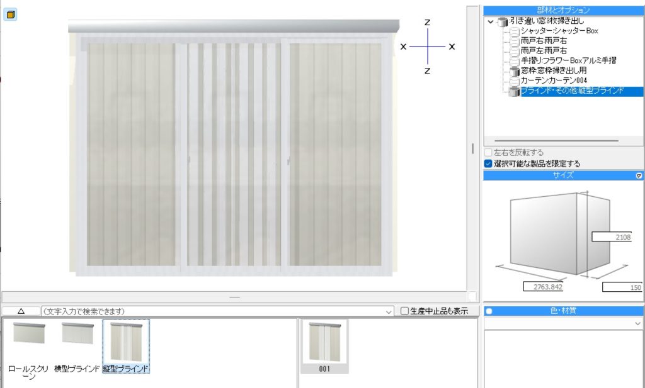
Task: Select ブラインド・その他:縦型ブラインド tree item
Action: pyautogui.click(x=572, y=91)
